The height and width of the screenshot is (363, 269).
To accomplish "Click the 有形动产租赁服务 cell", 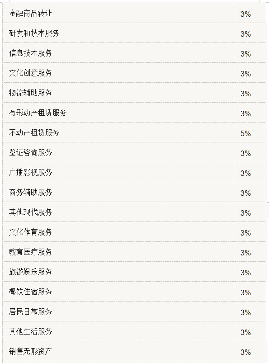I will (38, 113).
